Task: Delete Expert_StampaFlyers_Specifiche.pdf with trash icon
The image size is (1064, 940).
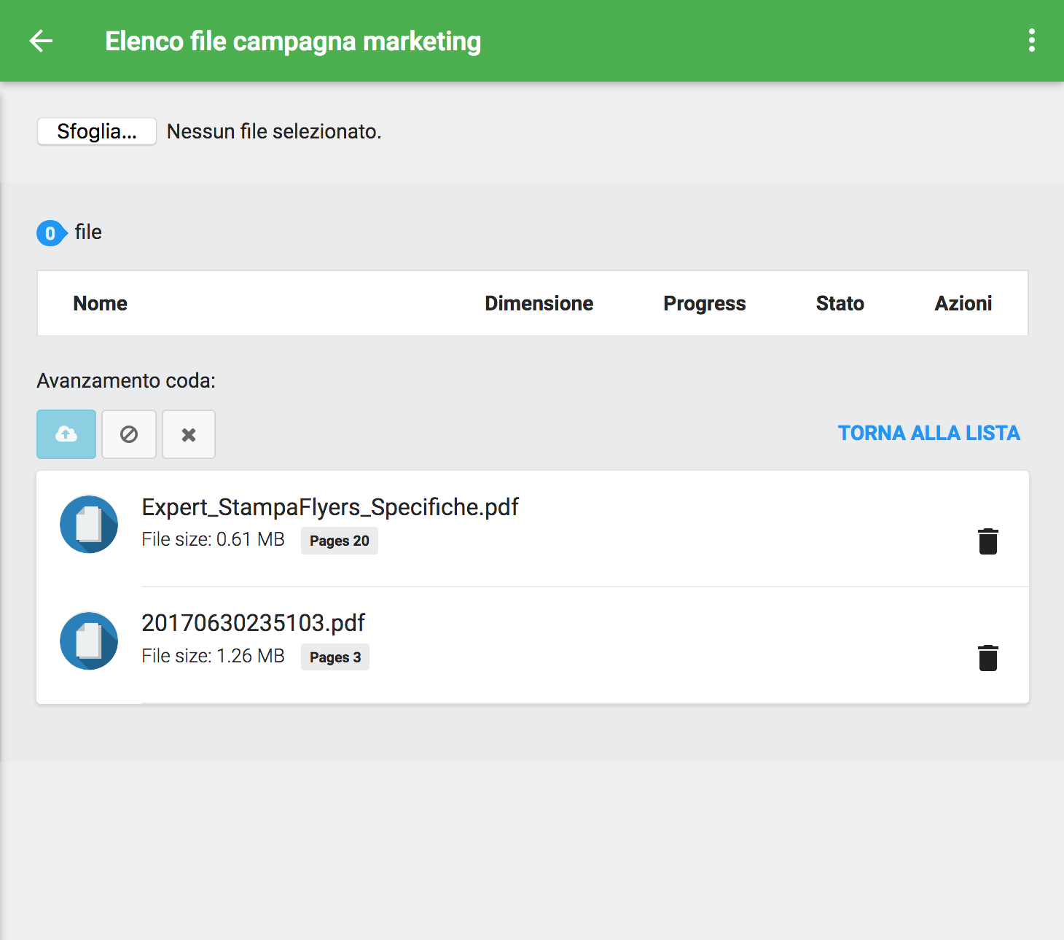Action: [987, 541]
